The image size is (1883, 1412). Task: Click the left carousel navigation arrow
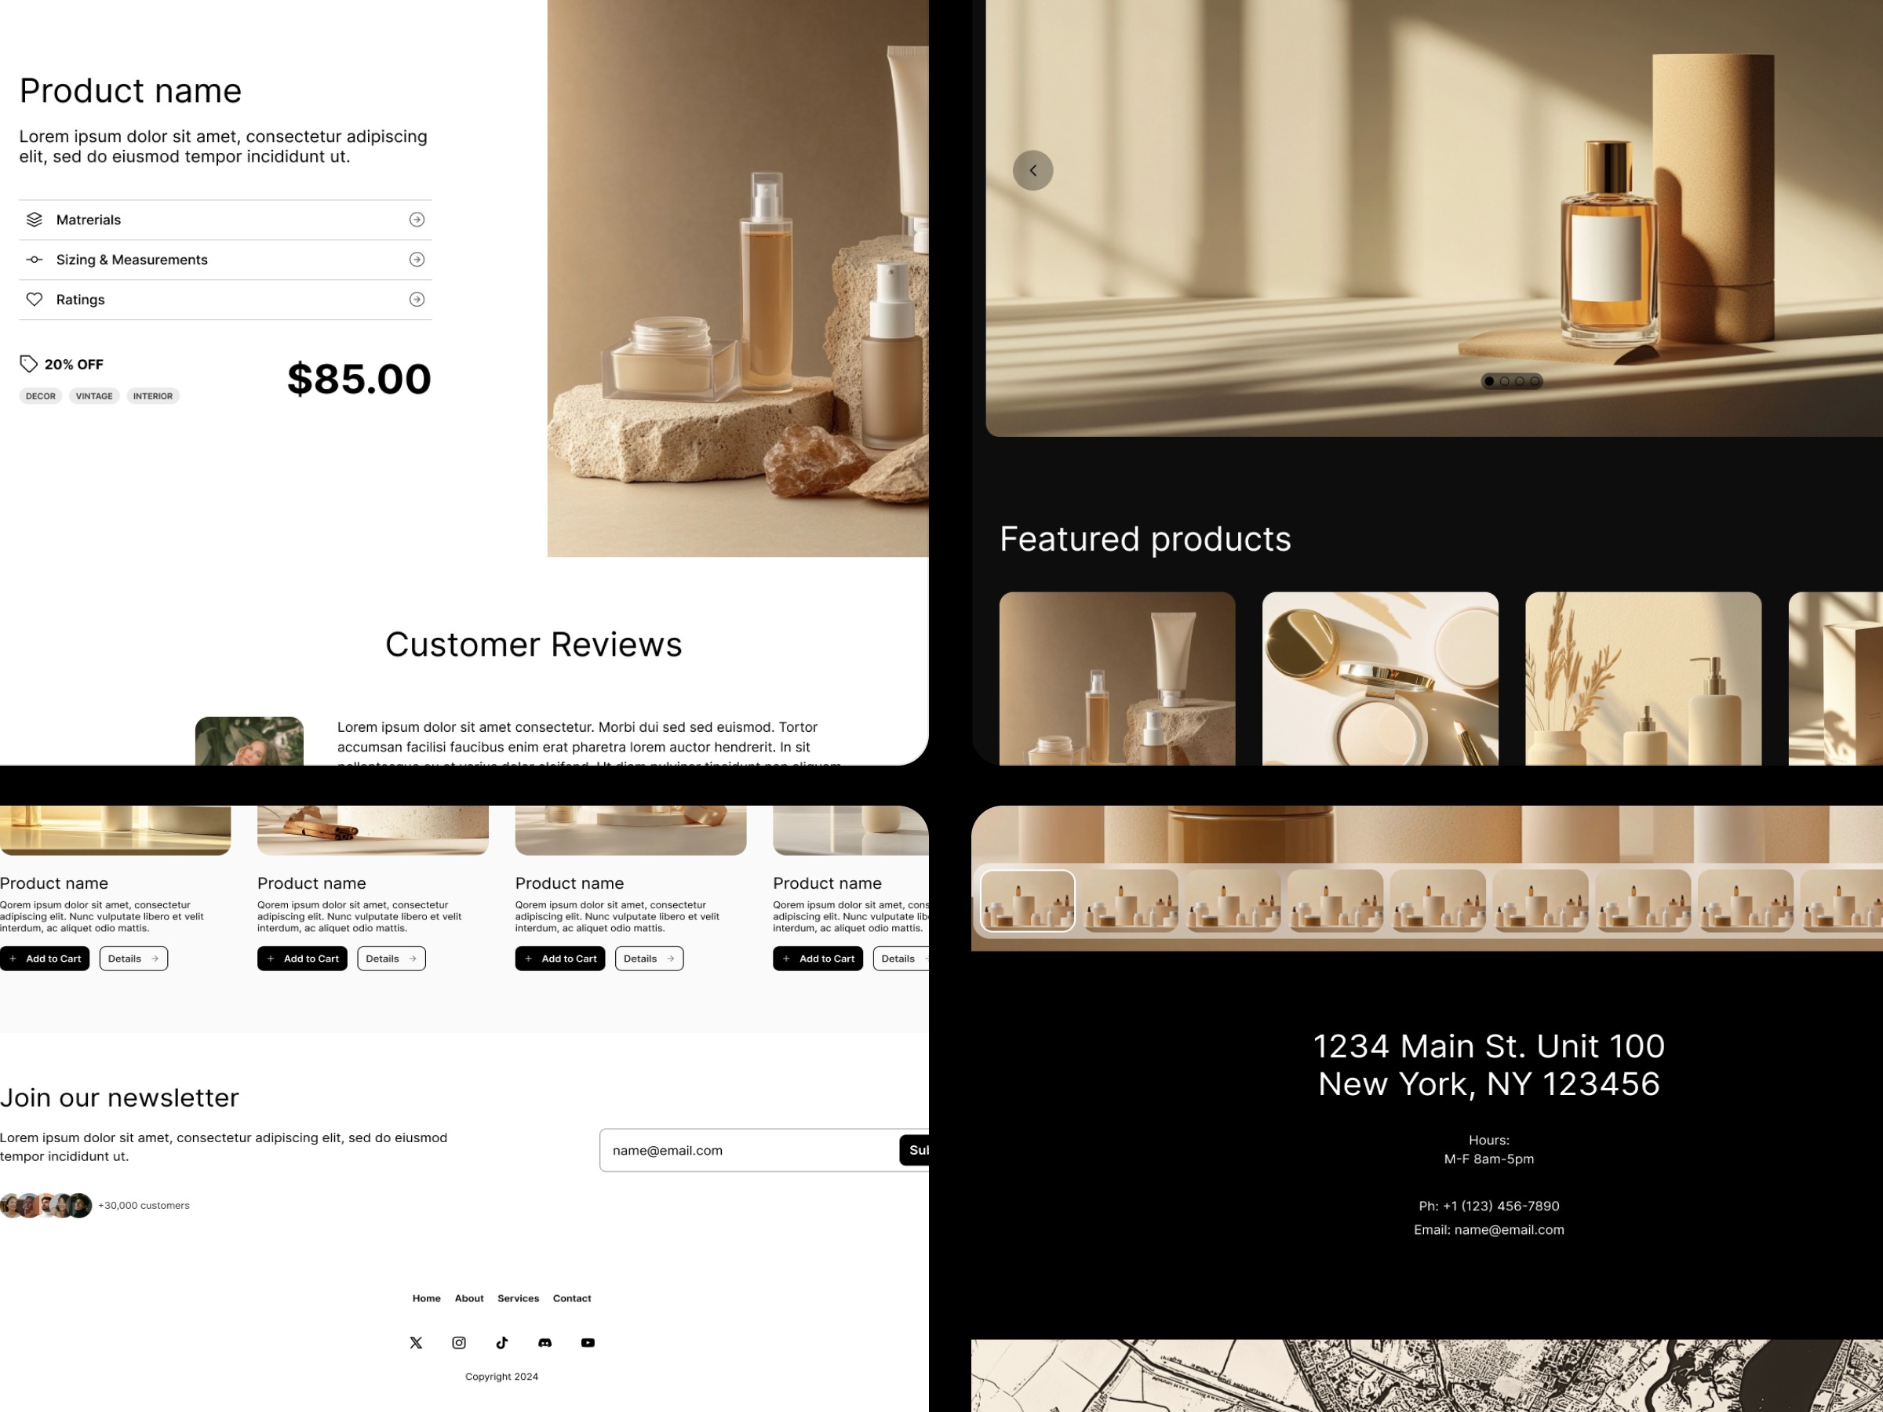1033,168
